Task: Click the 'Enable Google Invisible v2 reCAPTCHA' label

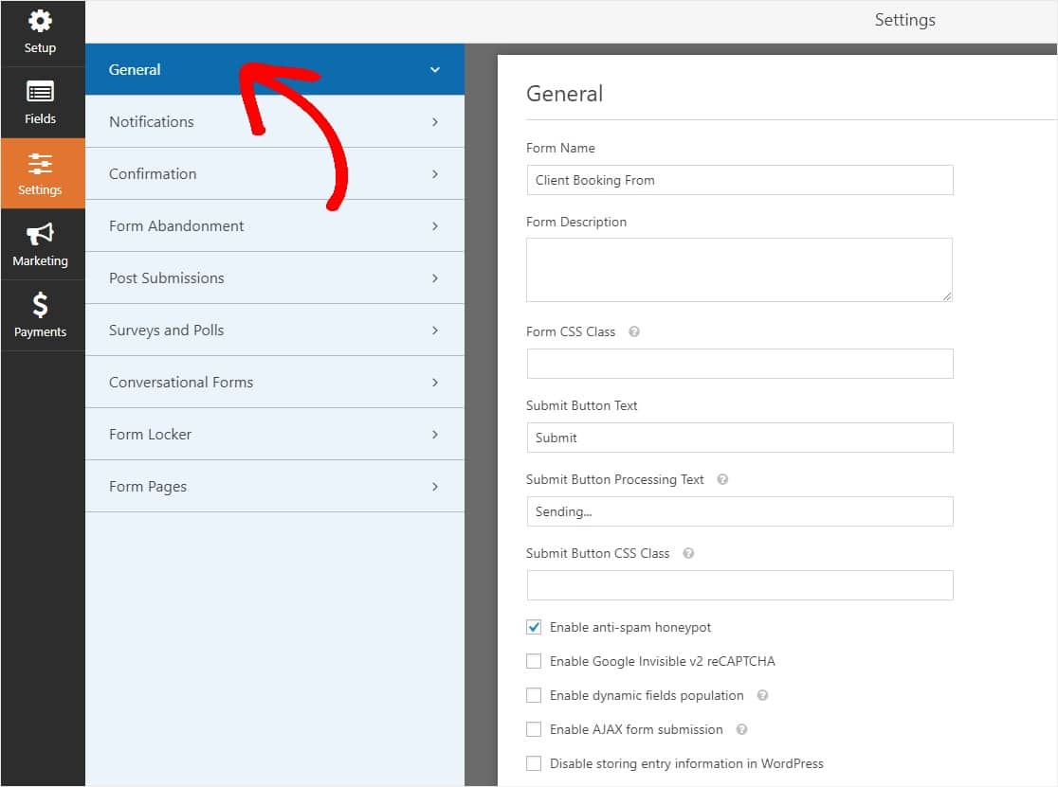Action: (x=663, y=661)
